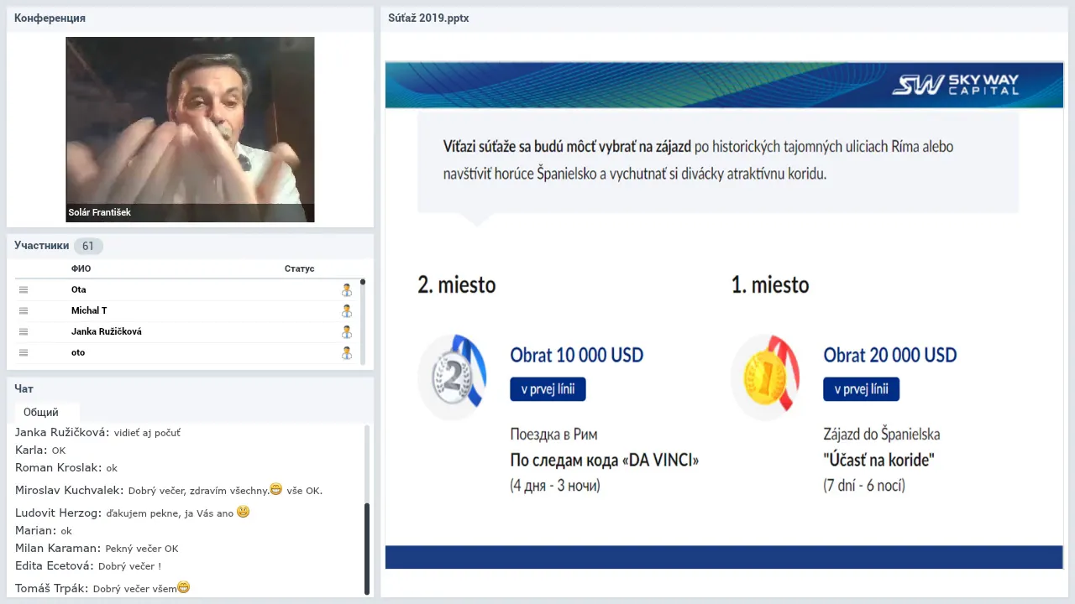
Task: Click the user status icon for oto
Action: tap(346, 352)
